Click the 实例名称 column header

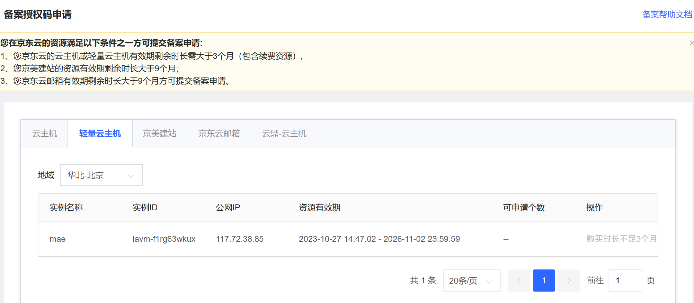[x=66, y=208]
